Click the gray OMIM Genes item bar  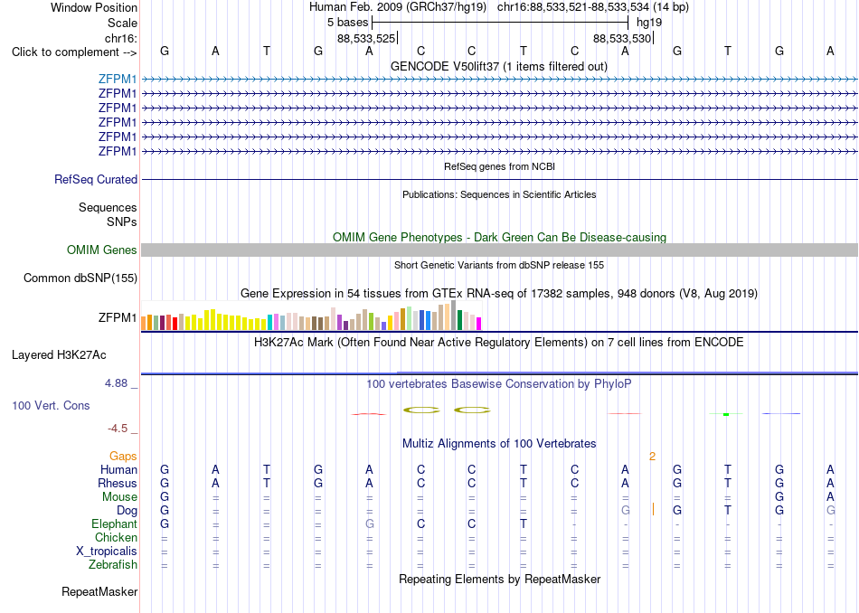(499, 250)
